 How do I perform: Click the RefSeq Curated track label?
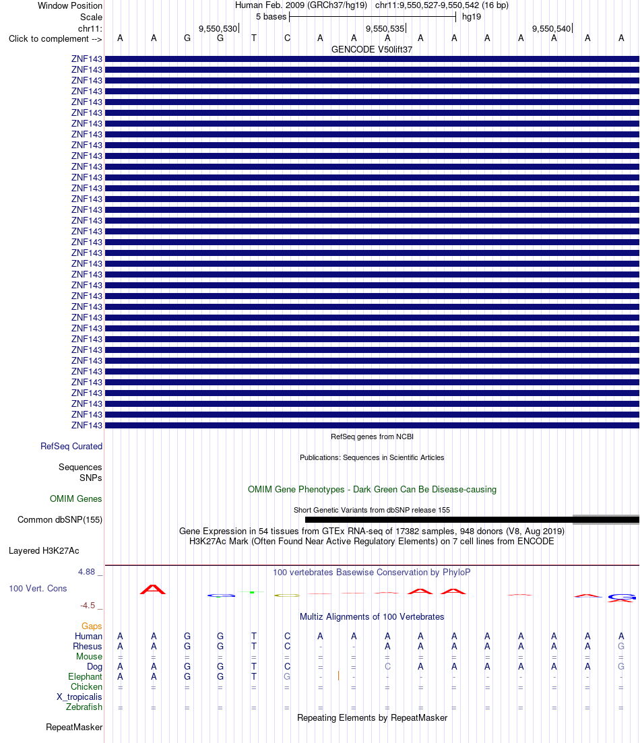point(71,447)
